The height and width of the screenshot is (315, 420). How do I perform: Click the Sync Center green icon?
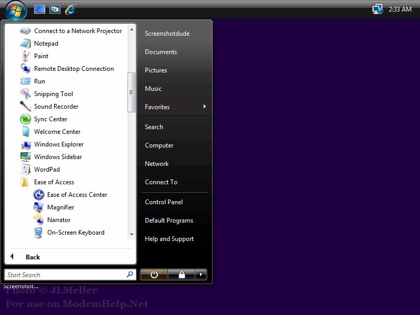25,119
